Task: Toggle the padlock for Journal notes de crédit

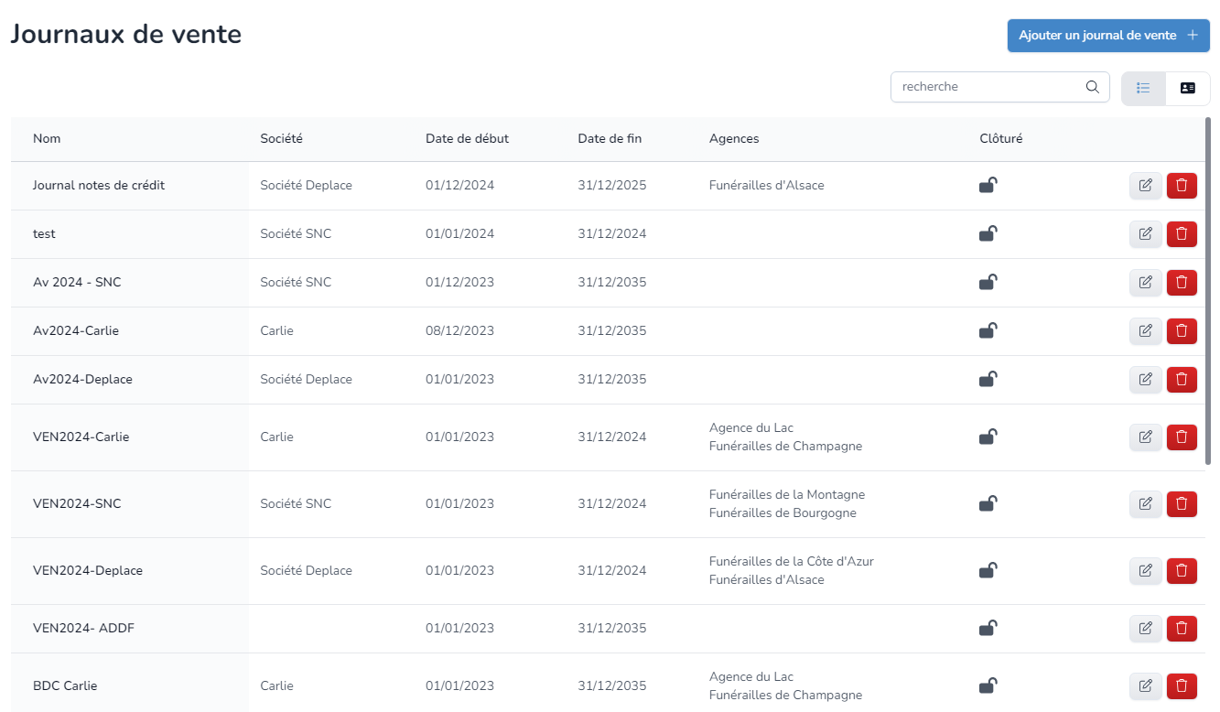Action: click(x=988, y=186)
